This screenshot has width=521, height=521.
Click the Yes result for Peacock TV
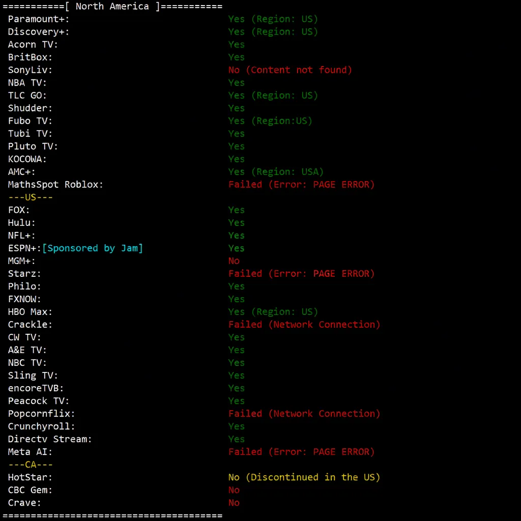[x=237, y=401]
